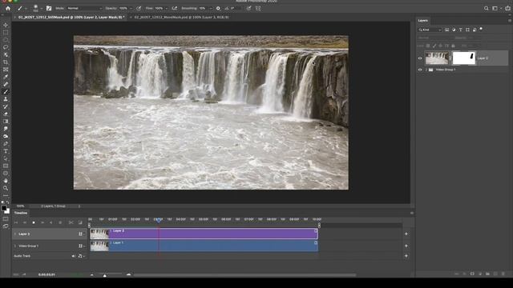Select the Crop tool in the toolbar
This screenshot has width=513, height=288.
pos(6,62)
